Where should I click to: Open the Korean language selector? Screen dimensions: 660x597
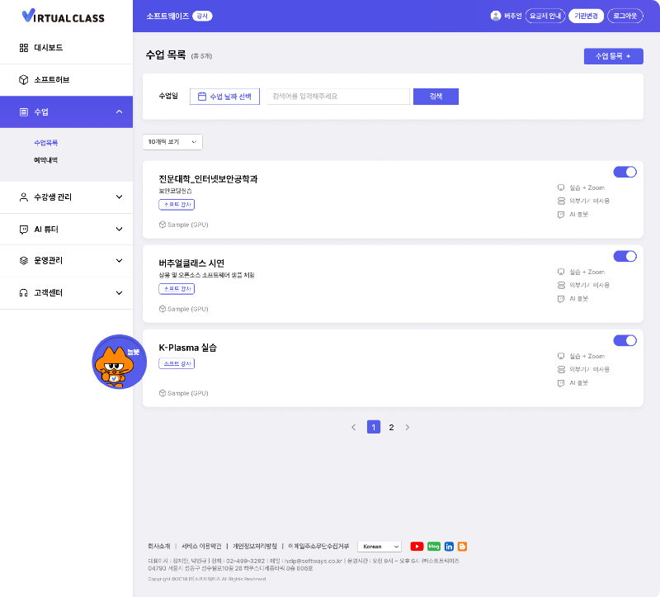[x=379, y=546]
